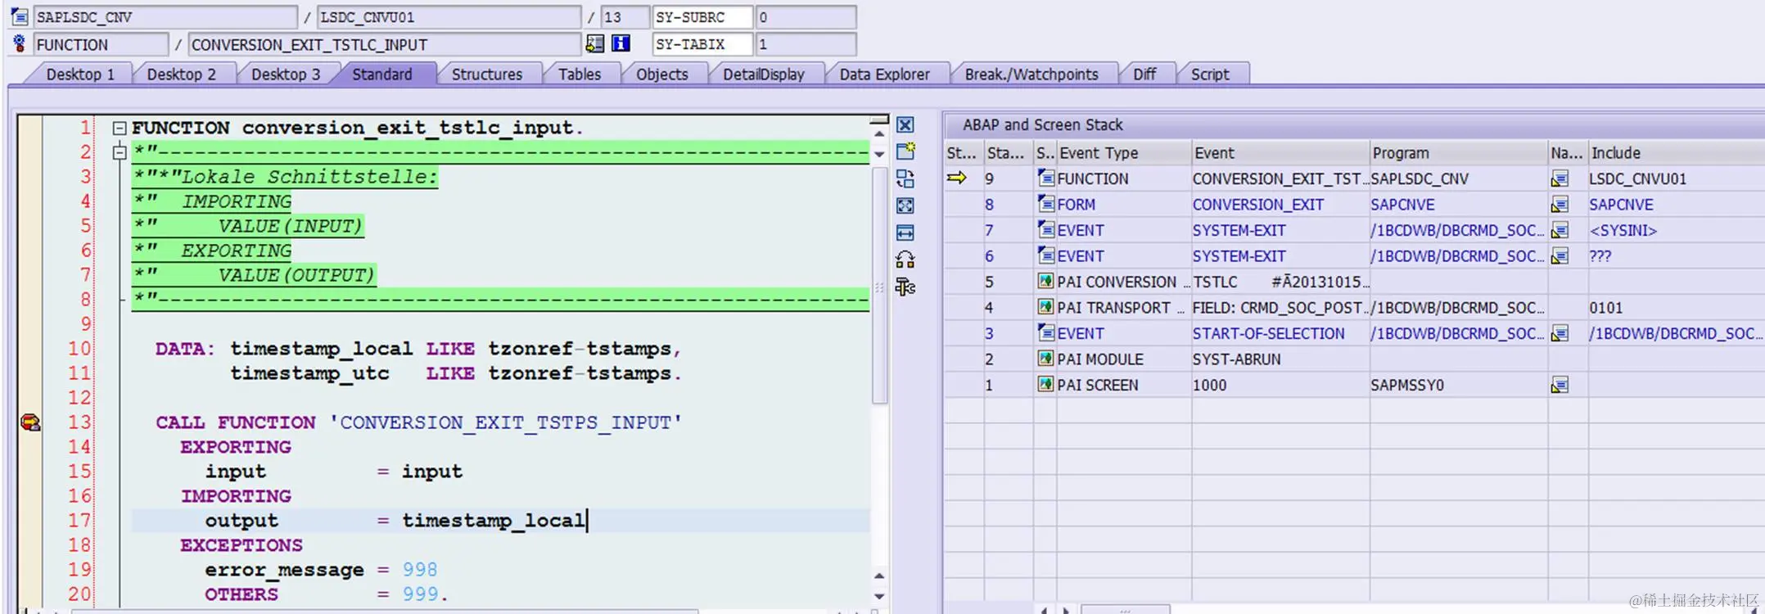Open the Diff tab

[x=1144, y=74]
